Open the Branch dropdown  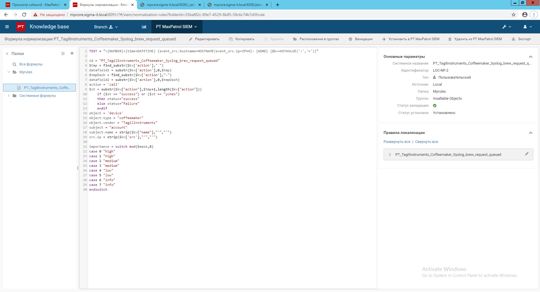(x=106, y=27)
